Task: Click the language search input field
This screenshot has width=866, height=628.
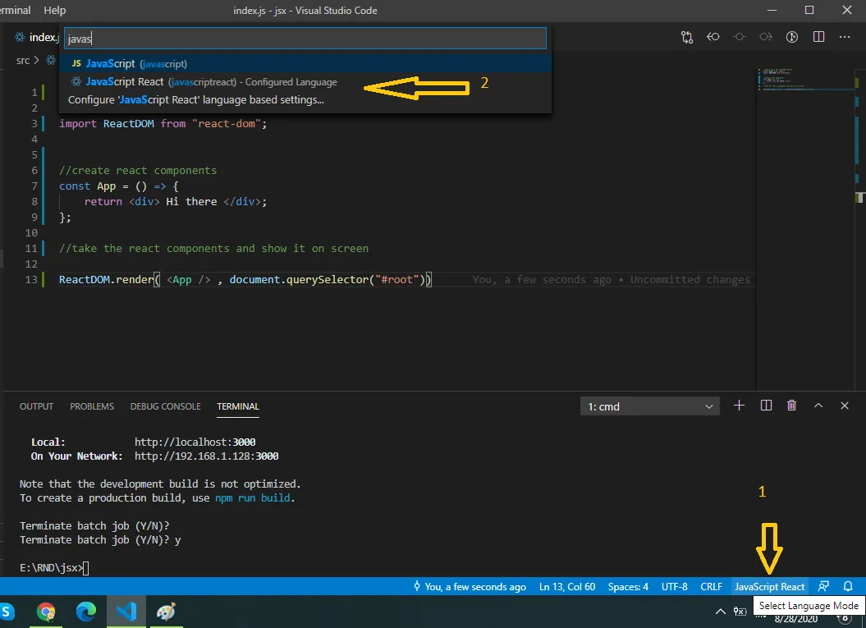Action: pos(305,39)
